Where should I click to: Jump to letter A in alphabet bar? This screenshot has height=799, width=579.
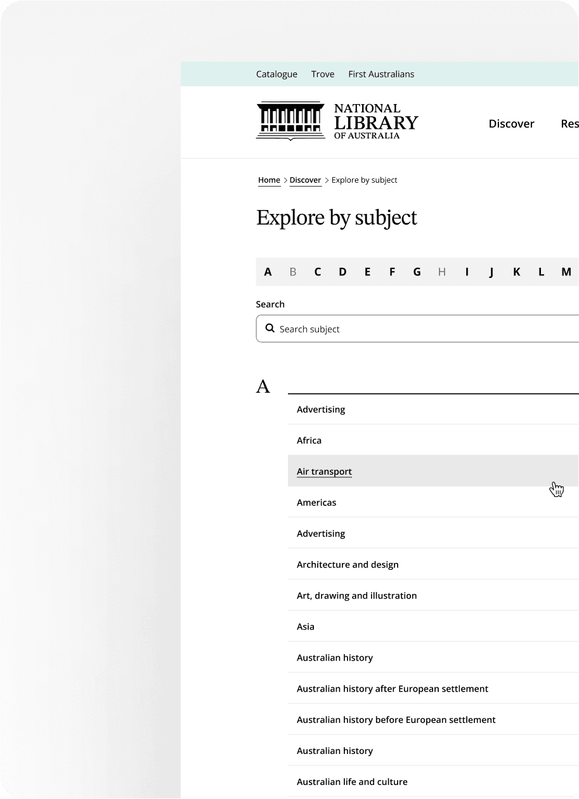[x=268, y=272]
